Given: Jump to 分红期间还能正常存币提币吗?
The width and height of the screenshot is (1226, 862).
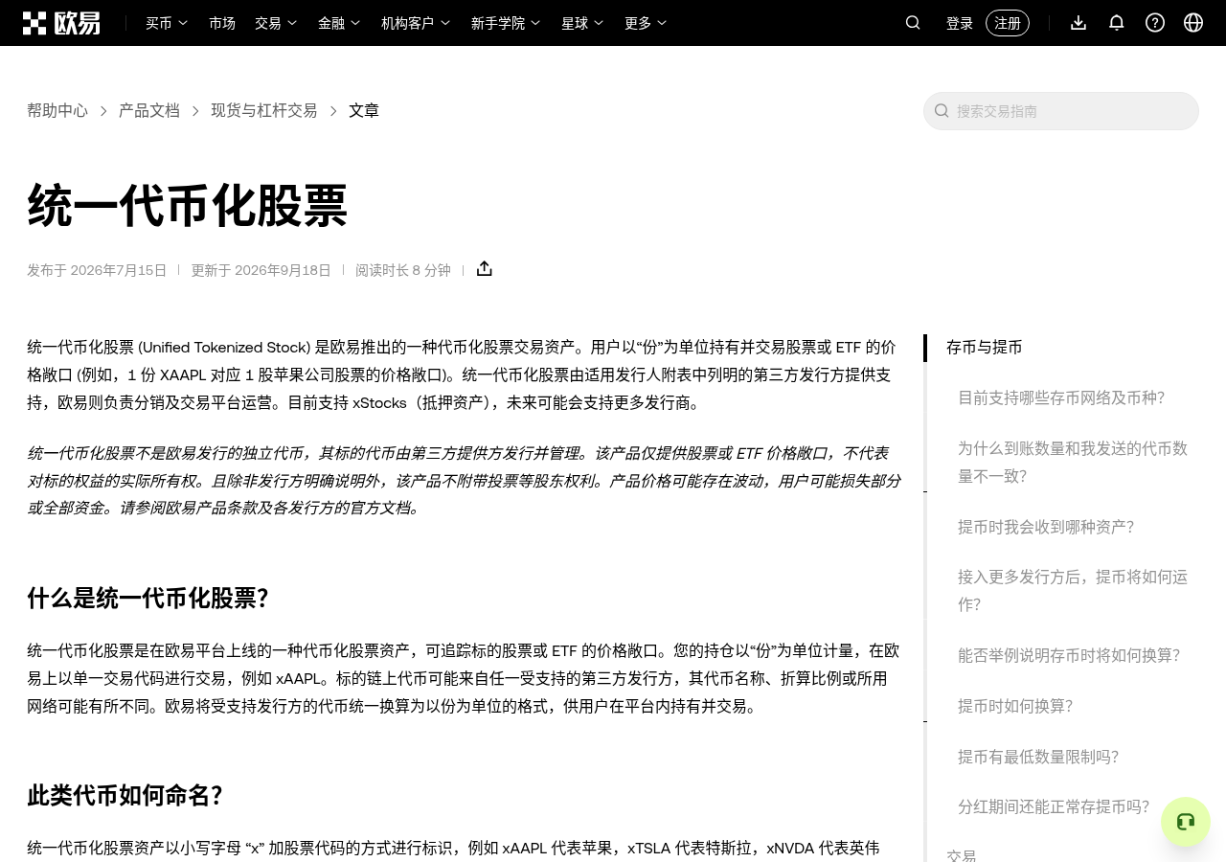Looking at the screenshot, I should click(x=1054, y=806).
